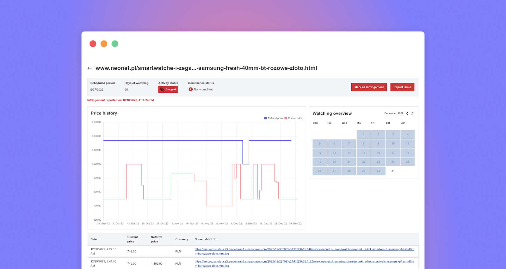Viewport: 506px width, 269px height.
Task: Show previous month in Watching overview
Action: (x=407, y=113)
